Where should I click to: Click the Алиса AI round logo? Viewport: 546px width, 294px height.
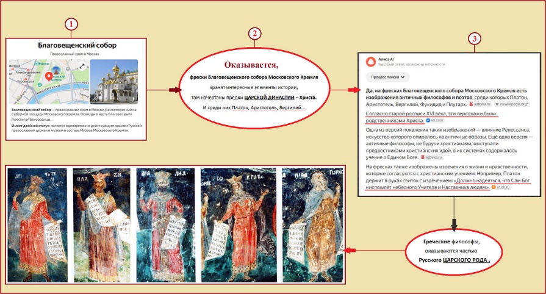[371, 62]
